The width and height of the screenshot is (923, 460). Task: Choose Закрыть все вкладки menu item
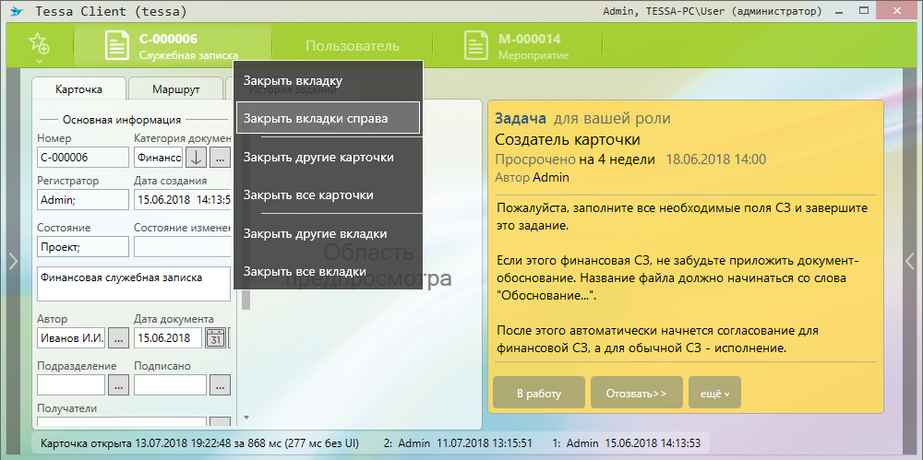tap(329, 271)
